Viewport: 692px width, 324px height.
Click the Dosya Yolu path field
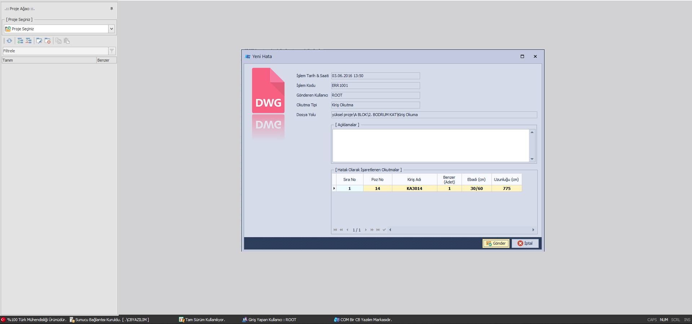click(x=434, y=115)
